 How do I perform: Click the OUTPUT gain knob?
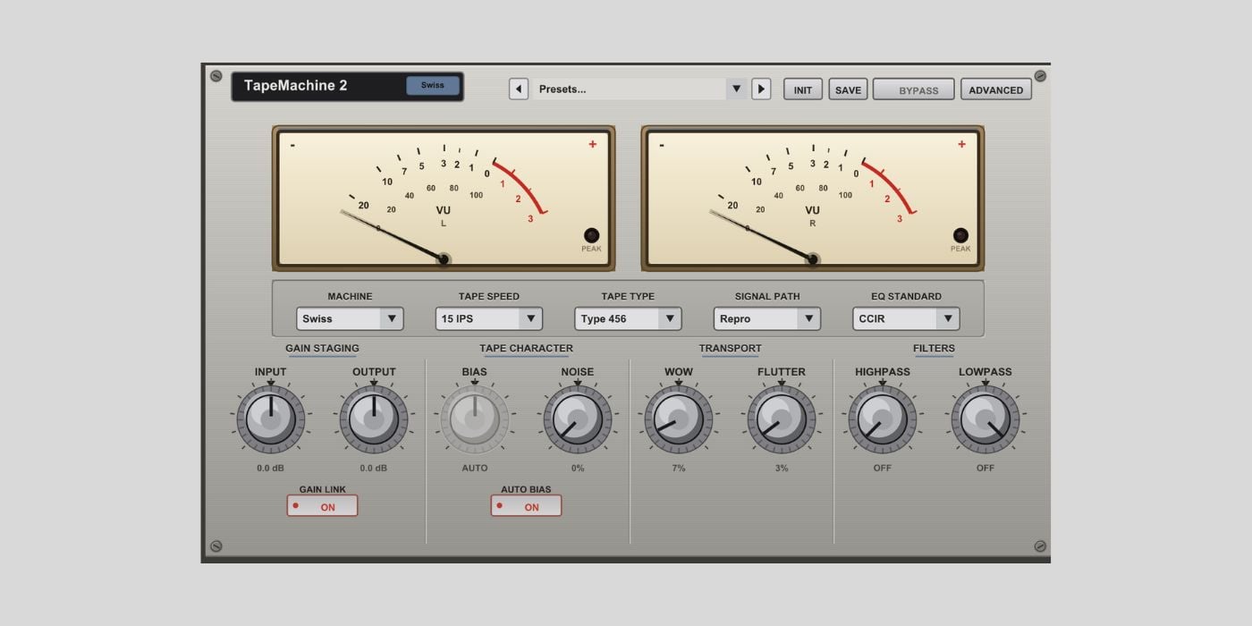pos(374,419)
